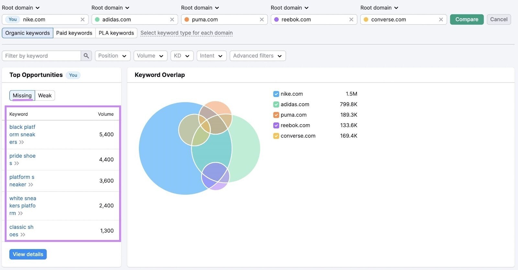The height and width of the screenshot is (270, 518).
Task: Open white sneakers platform keyword link
Action: [23, 206]
